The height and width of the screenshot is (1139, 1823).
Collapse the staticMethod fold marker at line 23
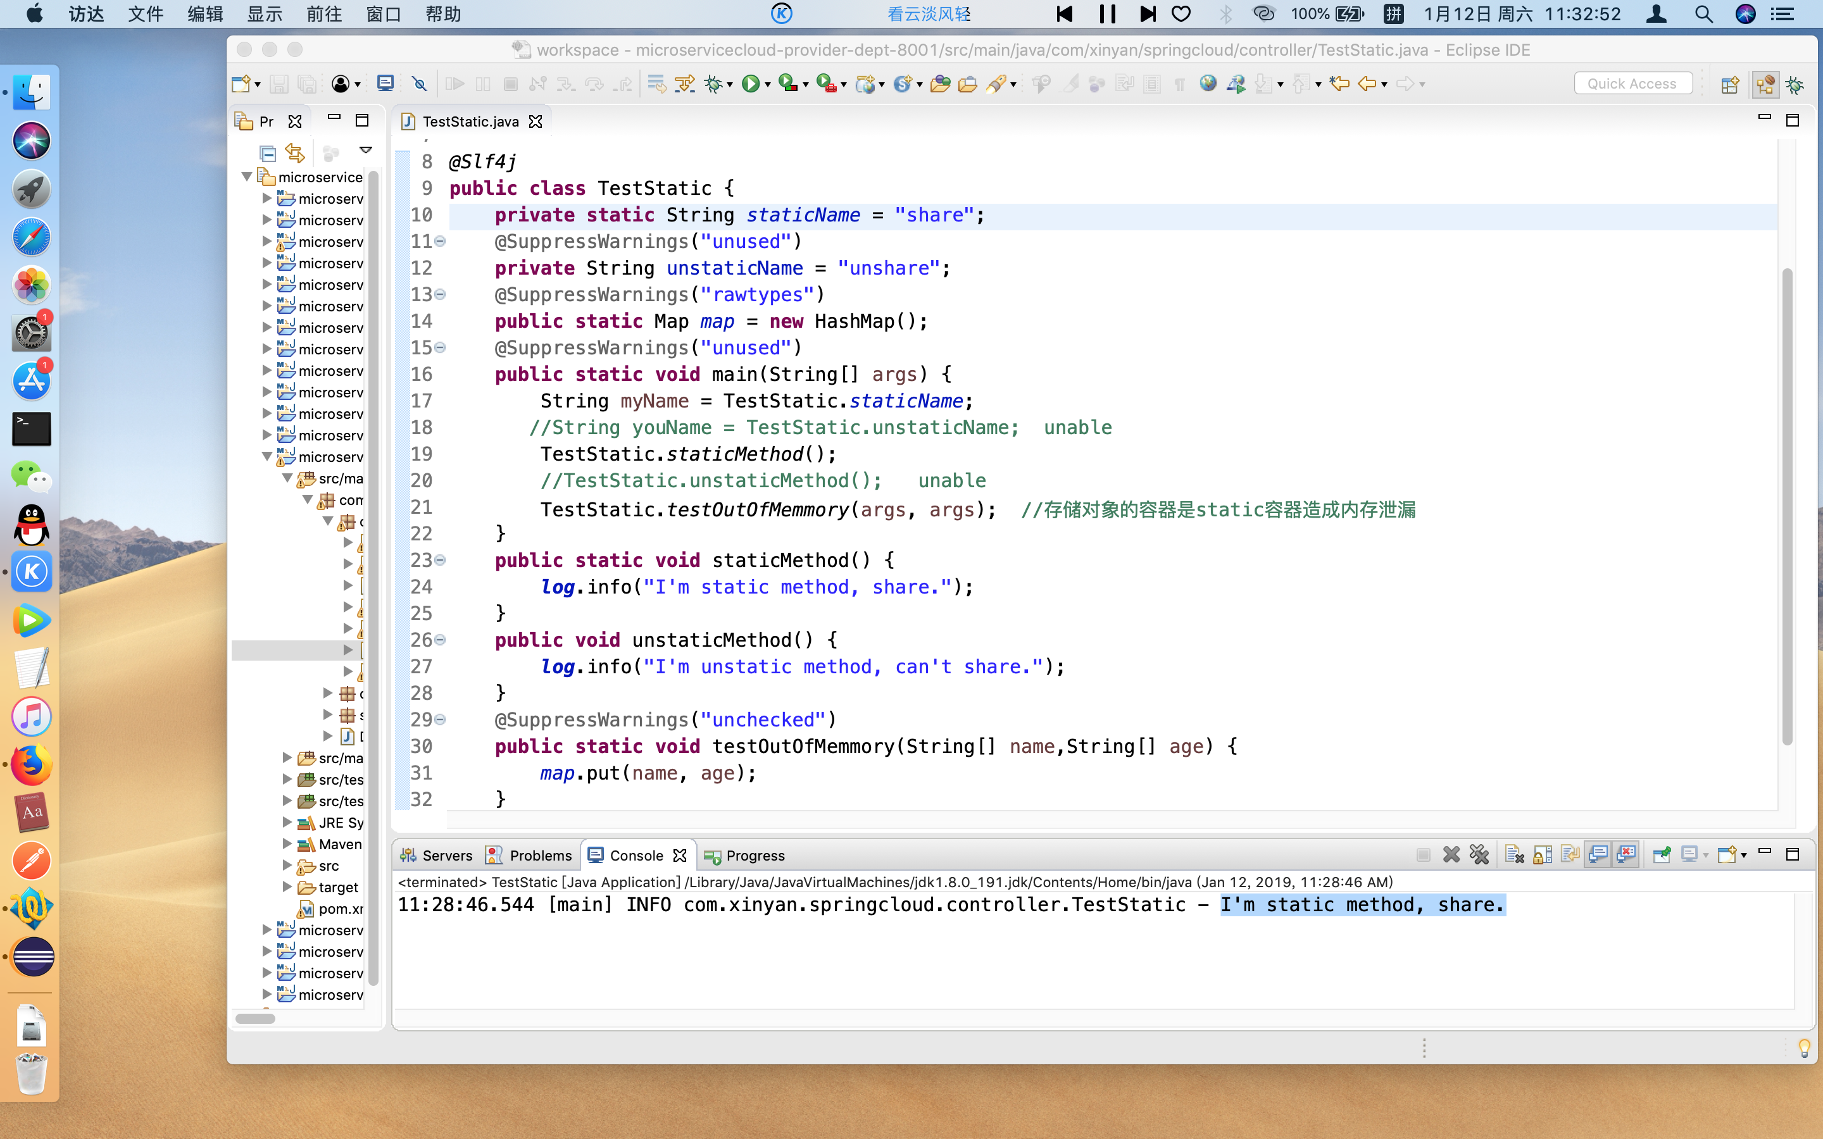[441, 560]
